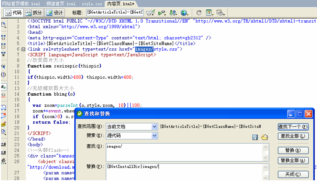317x182 pixels.
Task: Switch to Code view (代码)
Action: 13,13
